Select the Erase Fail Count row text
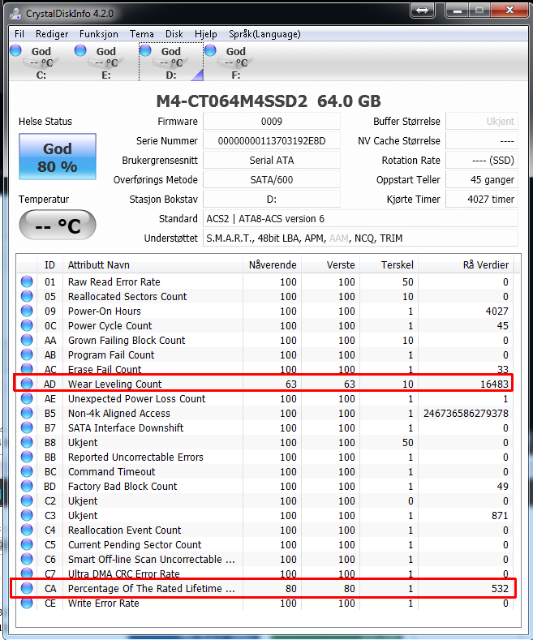Viewport: 533px width, 640px height. pos(105,369)
